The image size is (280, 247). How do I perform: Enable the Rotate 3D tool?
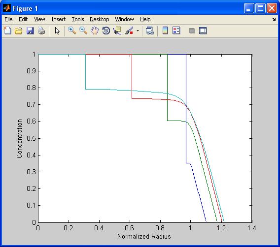click(106, 31)
